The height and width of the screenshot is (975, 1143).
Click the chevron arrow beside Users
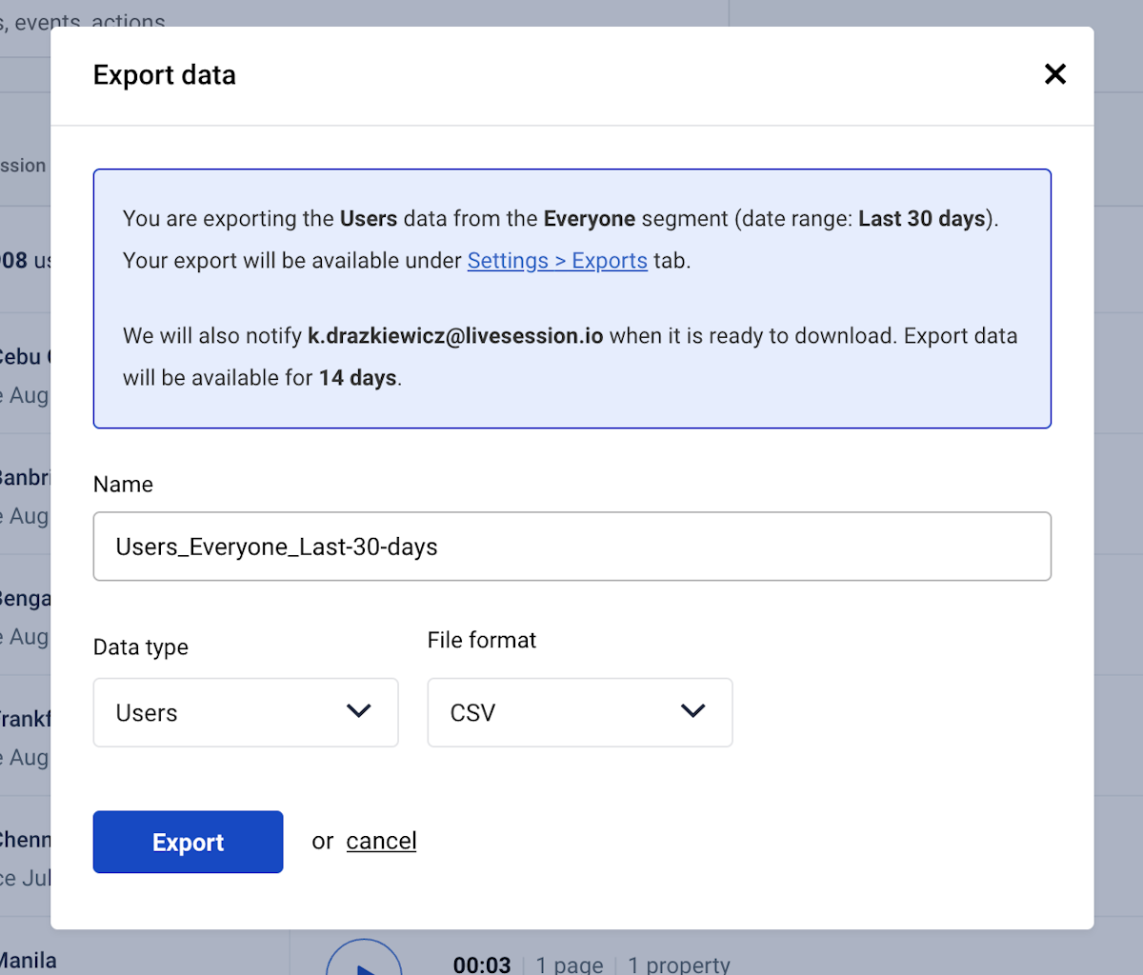click(x=359, y=711)
